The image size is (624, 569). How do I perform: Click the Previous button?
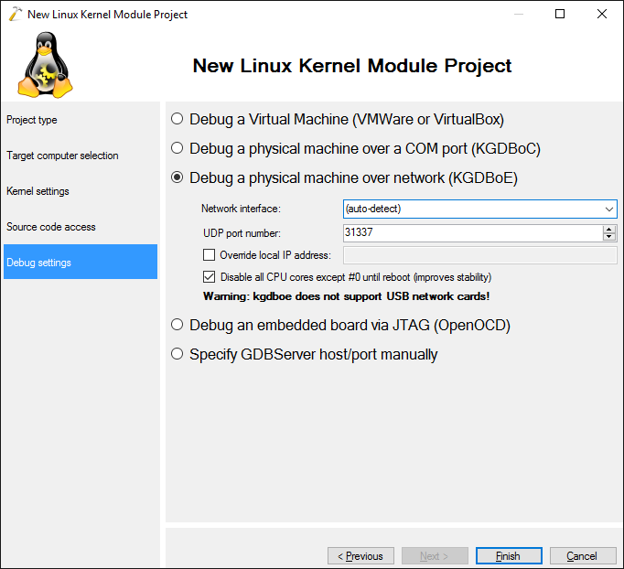(360, 556)
